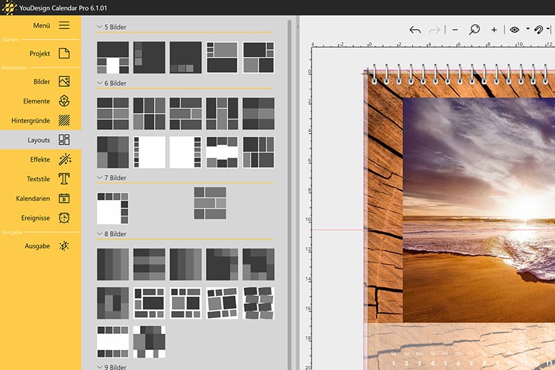Image resolution: width=555 pixels, height=370 pixels.
Task: Open the Ausgabe output section
Action: coord(40,246)
